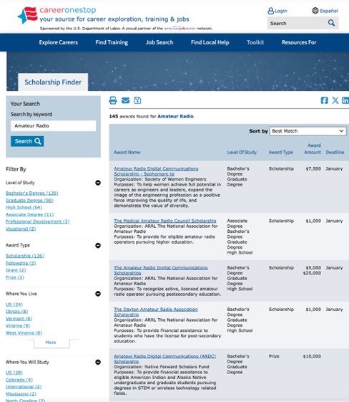The width and height of the screenshot is (349, 402).
Task: Open the Toolkit menu
Action: tap(255, 42)
